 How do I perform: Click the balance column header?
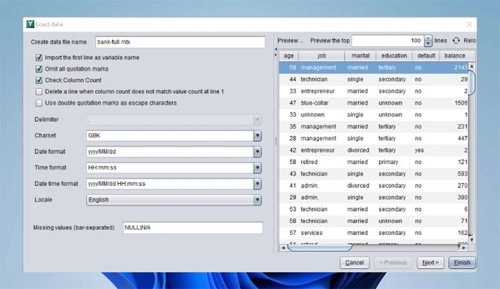455,56
